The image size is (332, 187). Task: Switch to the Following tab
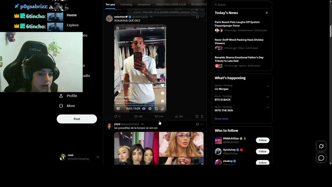pyautogui.click(x=126, y=4)
